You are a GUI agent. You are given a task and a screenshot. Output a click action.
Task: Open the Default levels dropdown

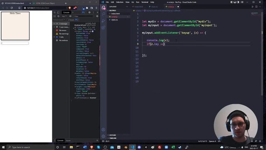click(59, 20)
